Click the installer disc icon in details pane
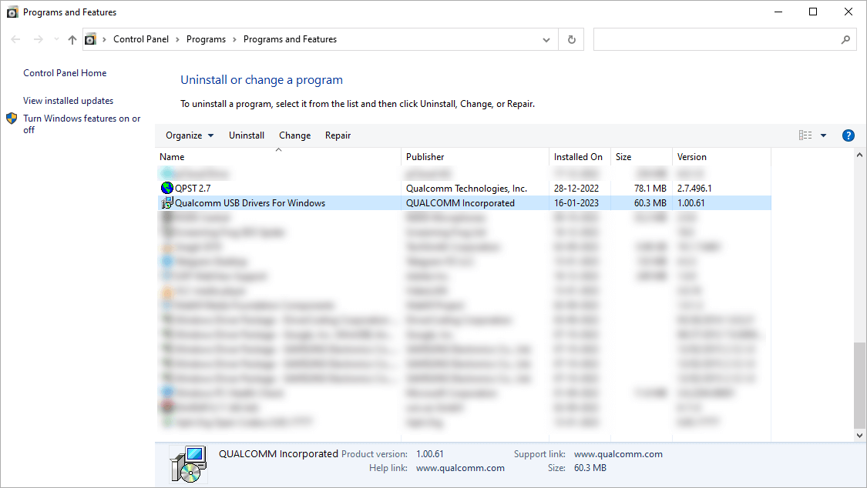This screenshot has height=488, width=867. click(189, 463)
